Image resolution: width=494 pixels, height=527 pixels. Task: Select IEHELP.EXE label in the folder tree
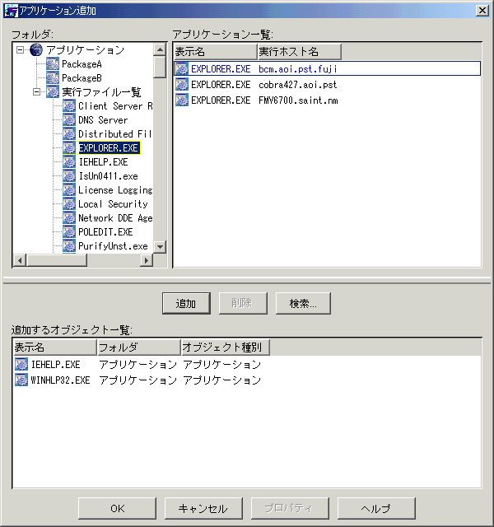point(103,162)
